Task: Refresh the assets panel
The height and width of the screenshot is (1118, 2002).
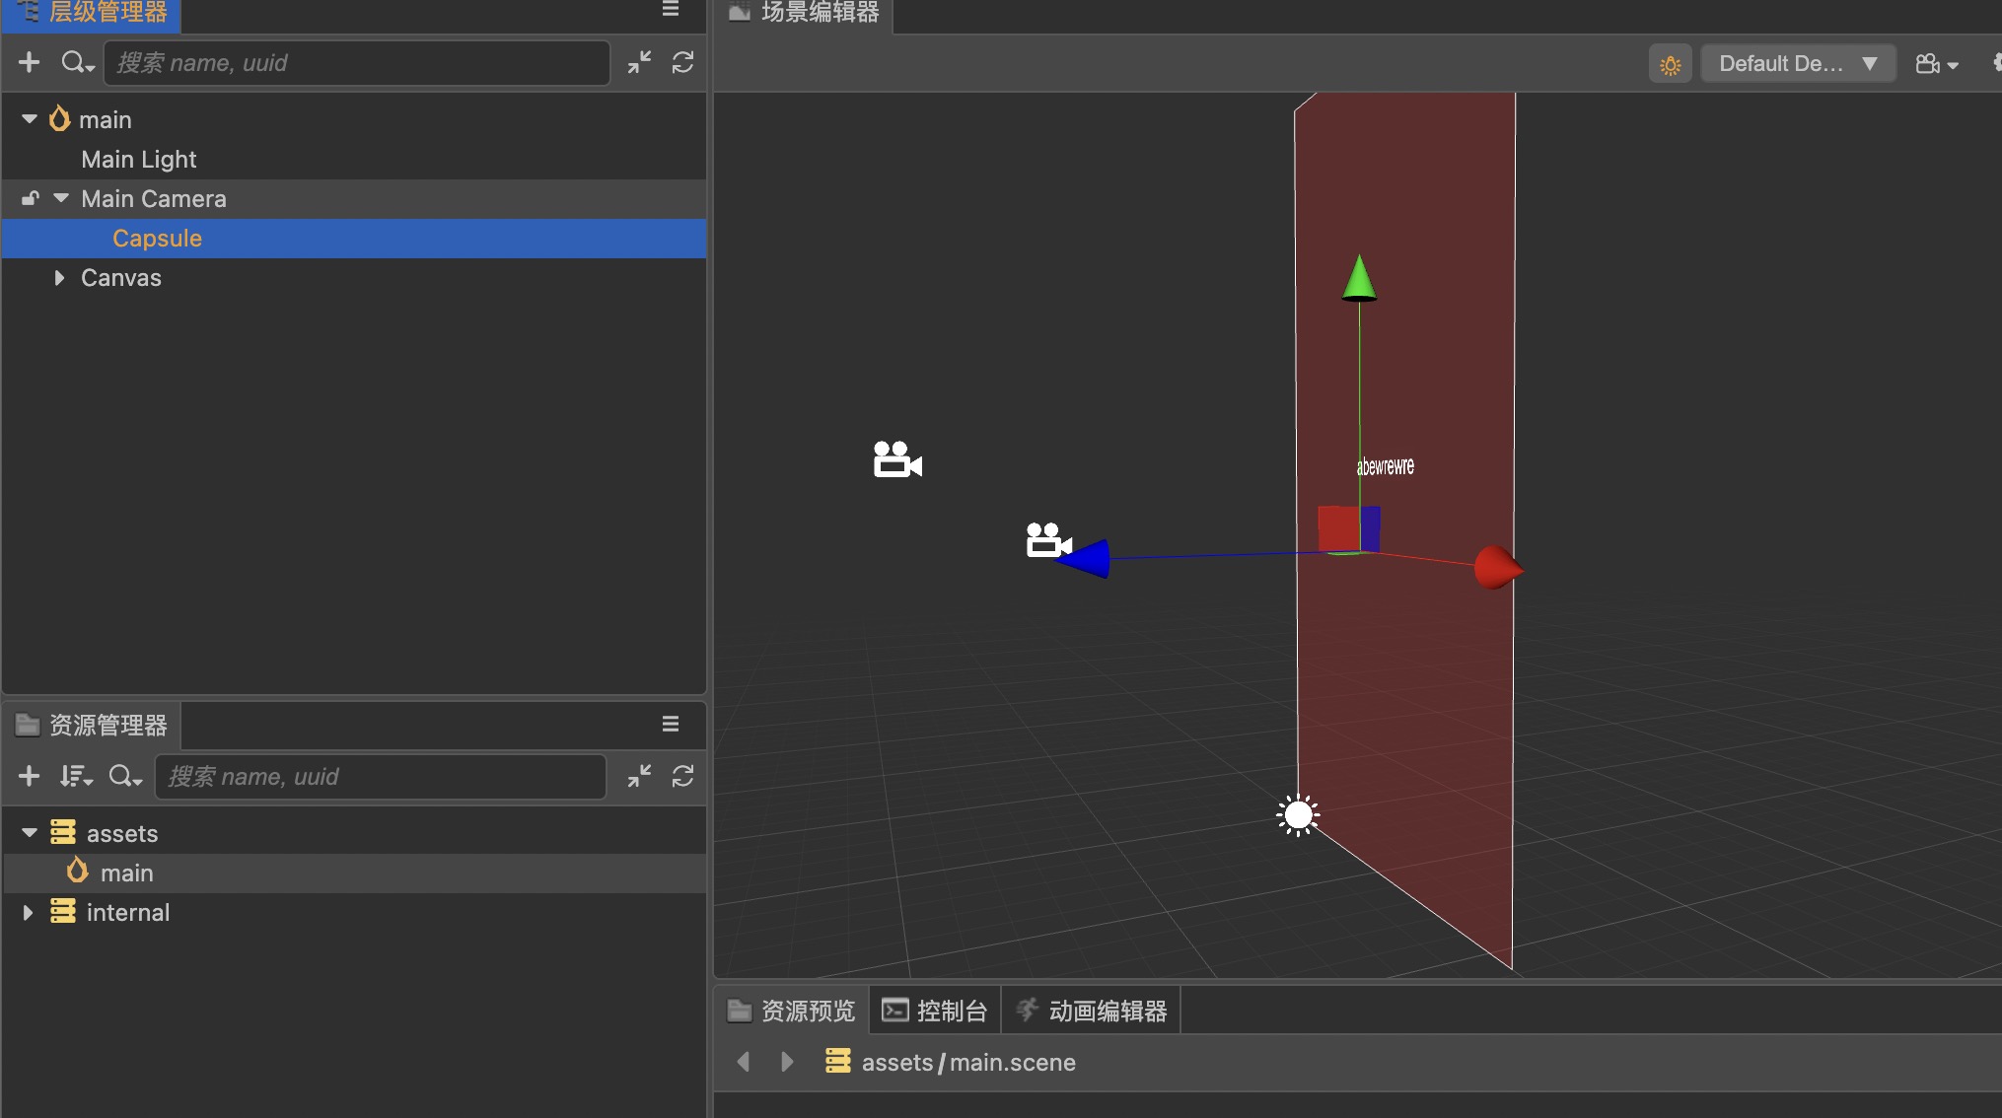Action: [682, 777]
